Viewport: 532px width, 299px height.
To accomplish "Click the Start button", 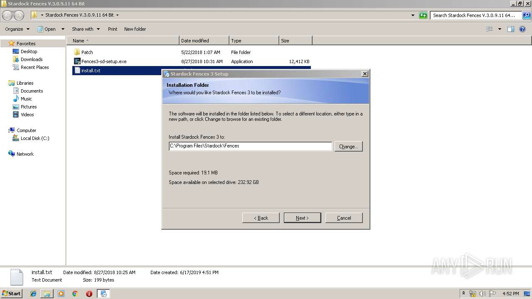I will tap(11, 293).
